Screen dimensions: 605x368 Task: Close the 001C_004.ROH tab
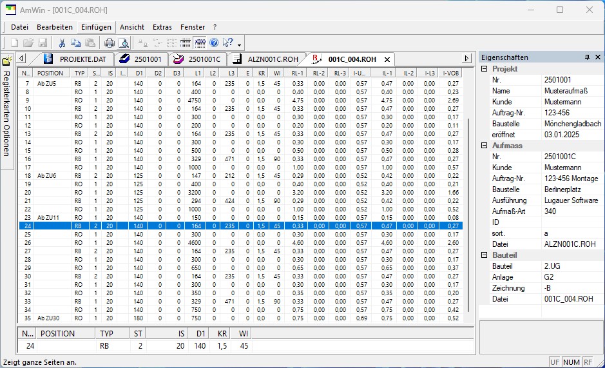387,59
